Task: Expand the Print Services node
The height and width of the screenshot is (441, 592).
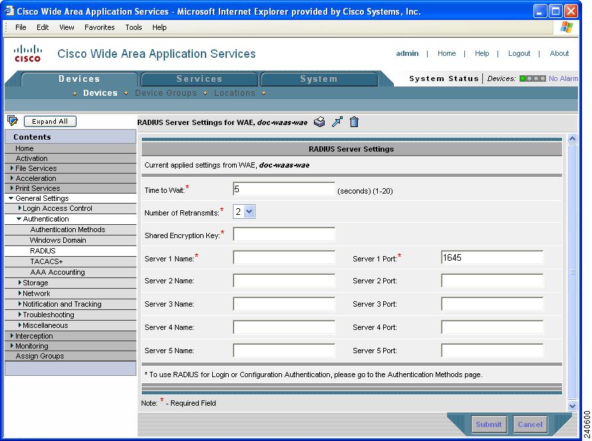Action: 12,188
